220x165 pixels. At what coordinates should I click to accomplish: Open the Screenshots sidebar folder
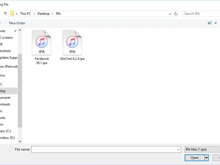coord(5,51)
